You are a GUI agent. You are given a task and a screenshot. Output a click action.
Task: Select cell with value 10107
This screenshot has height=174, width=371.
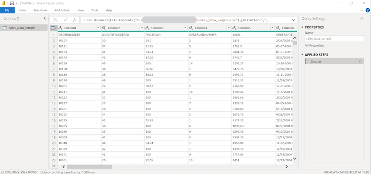(79, 40)
